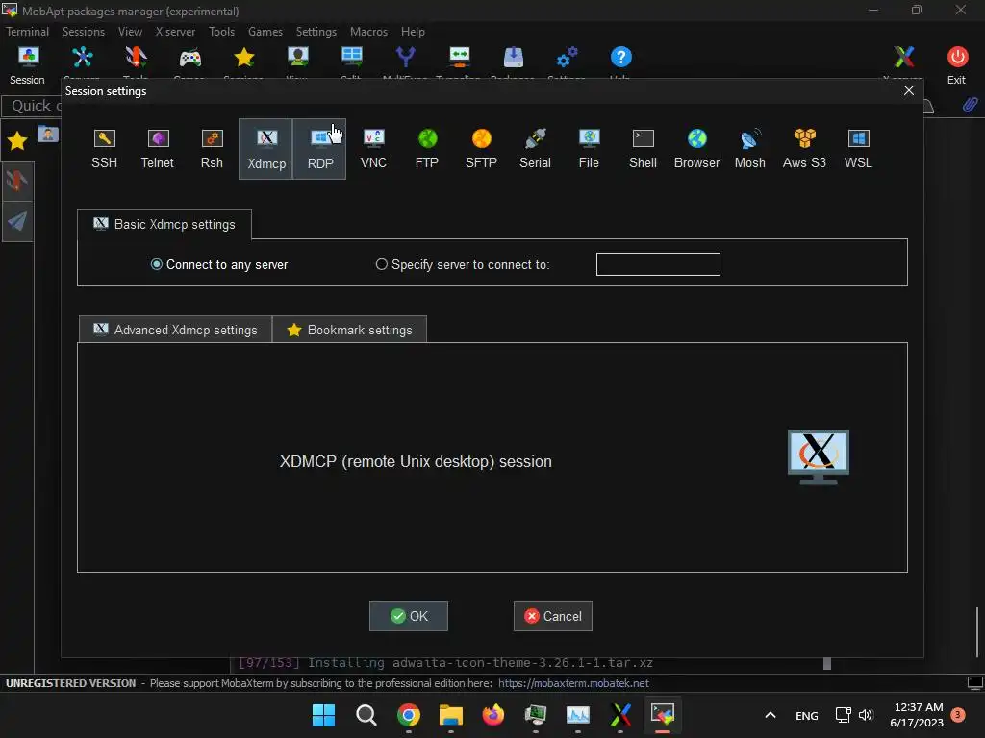Select Connect to any server option
This screenshot has width=985, height=738.
click(219, 265)
